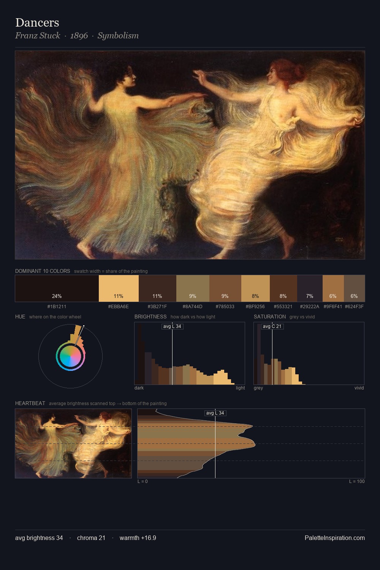Click the saturation histogram chart

[x=309, y=353]
